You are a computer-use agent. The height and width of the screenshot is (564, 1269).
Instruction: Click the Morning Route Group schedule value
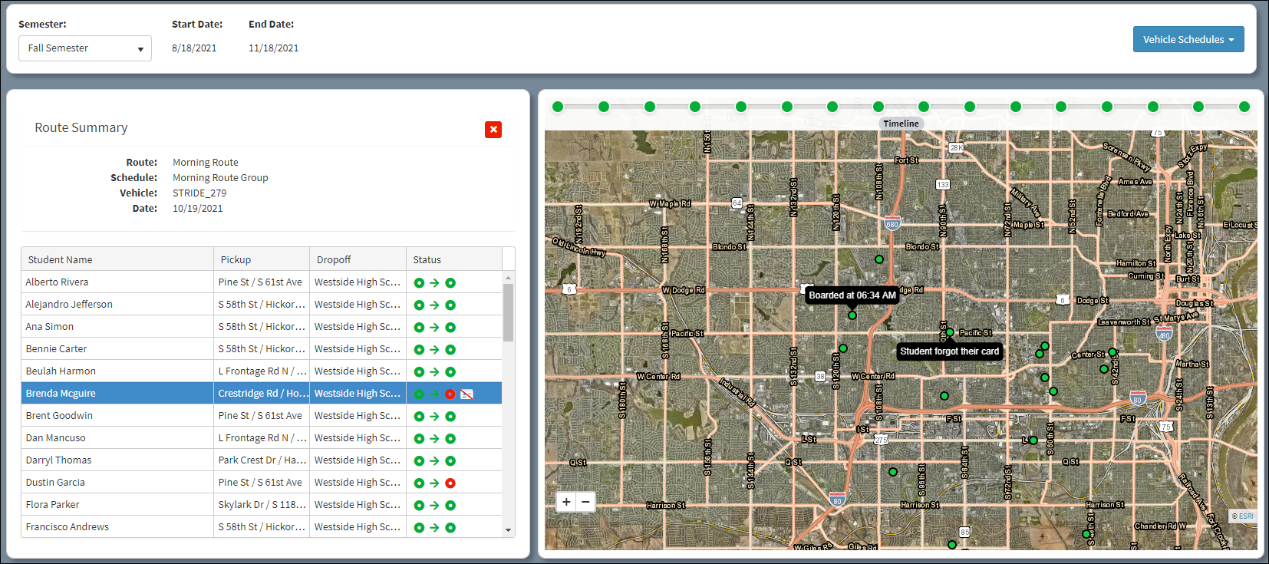[220, 178]
